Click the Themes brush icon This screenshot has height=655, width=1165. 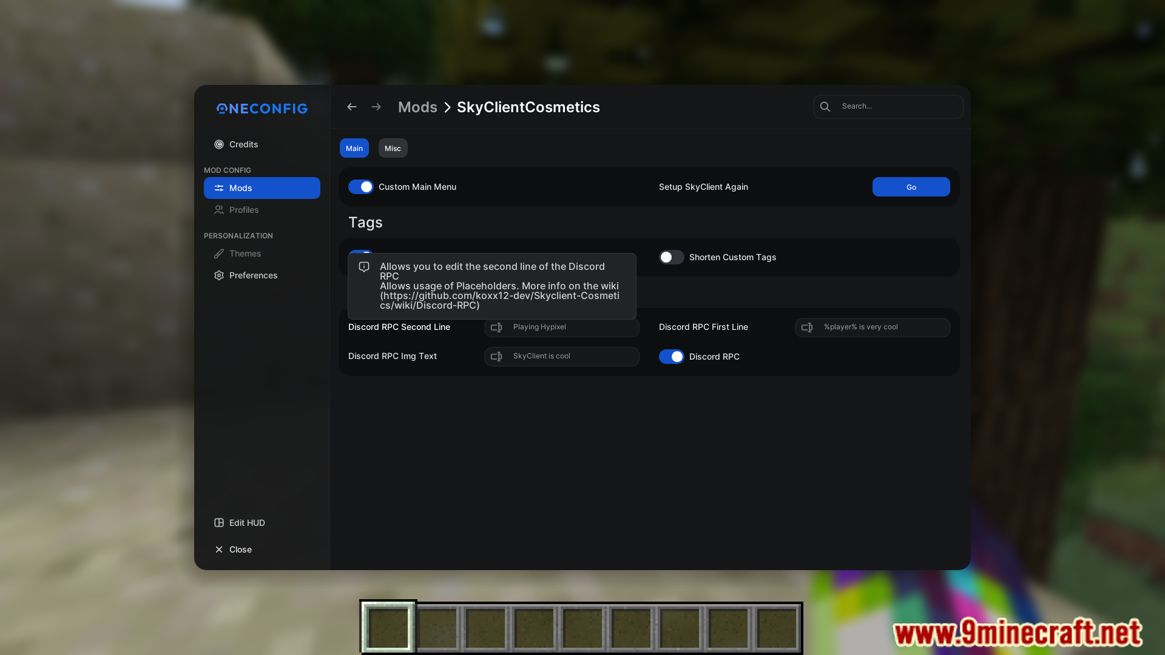pos(219,254)
